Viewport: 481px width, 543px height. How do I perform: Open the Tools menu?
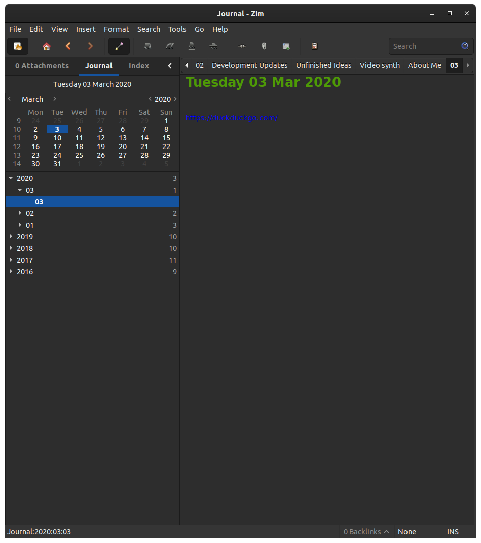coord(177,29)
